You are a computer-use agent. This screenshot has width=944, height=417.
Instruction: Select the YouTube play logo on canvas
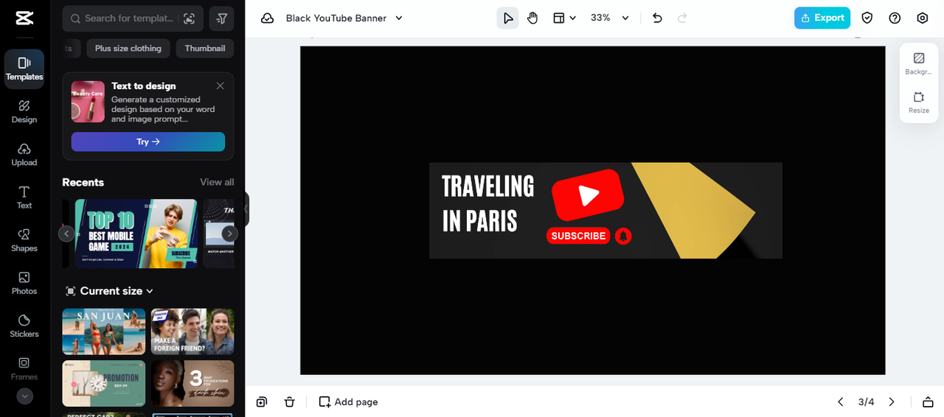(588, 195)
